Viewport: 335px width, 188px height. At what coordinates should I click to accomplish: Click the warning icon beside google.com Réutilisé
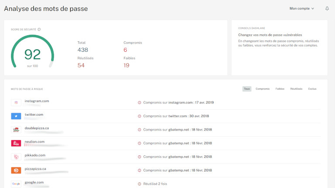click(140, 184)
